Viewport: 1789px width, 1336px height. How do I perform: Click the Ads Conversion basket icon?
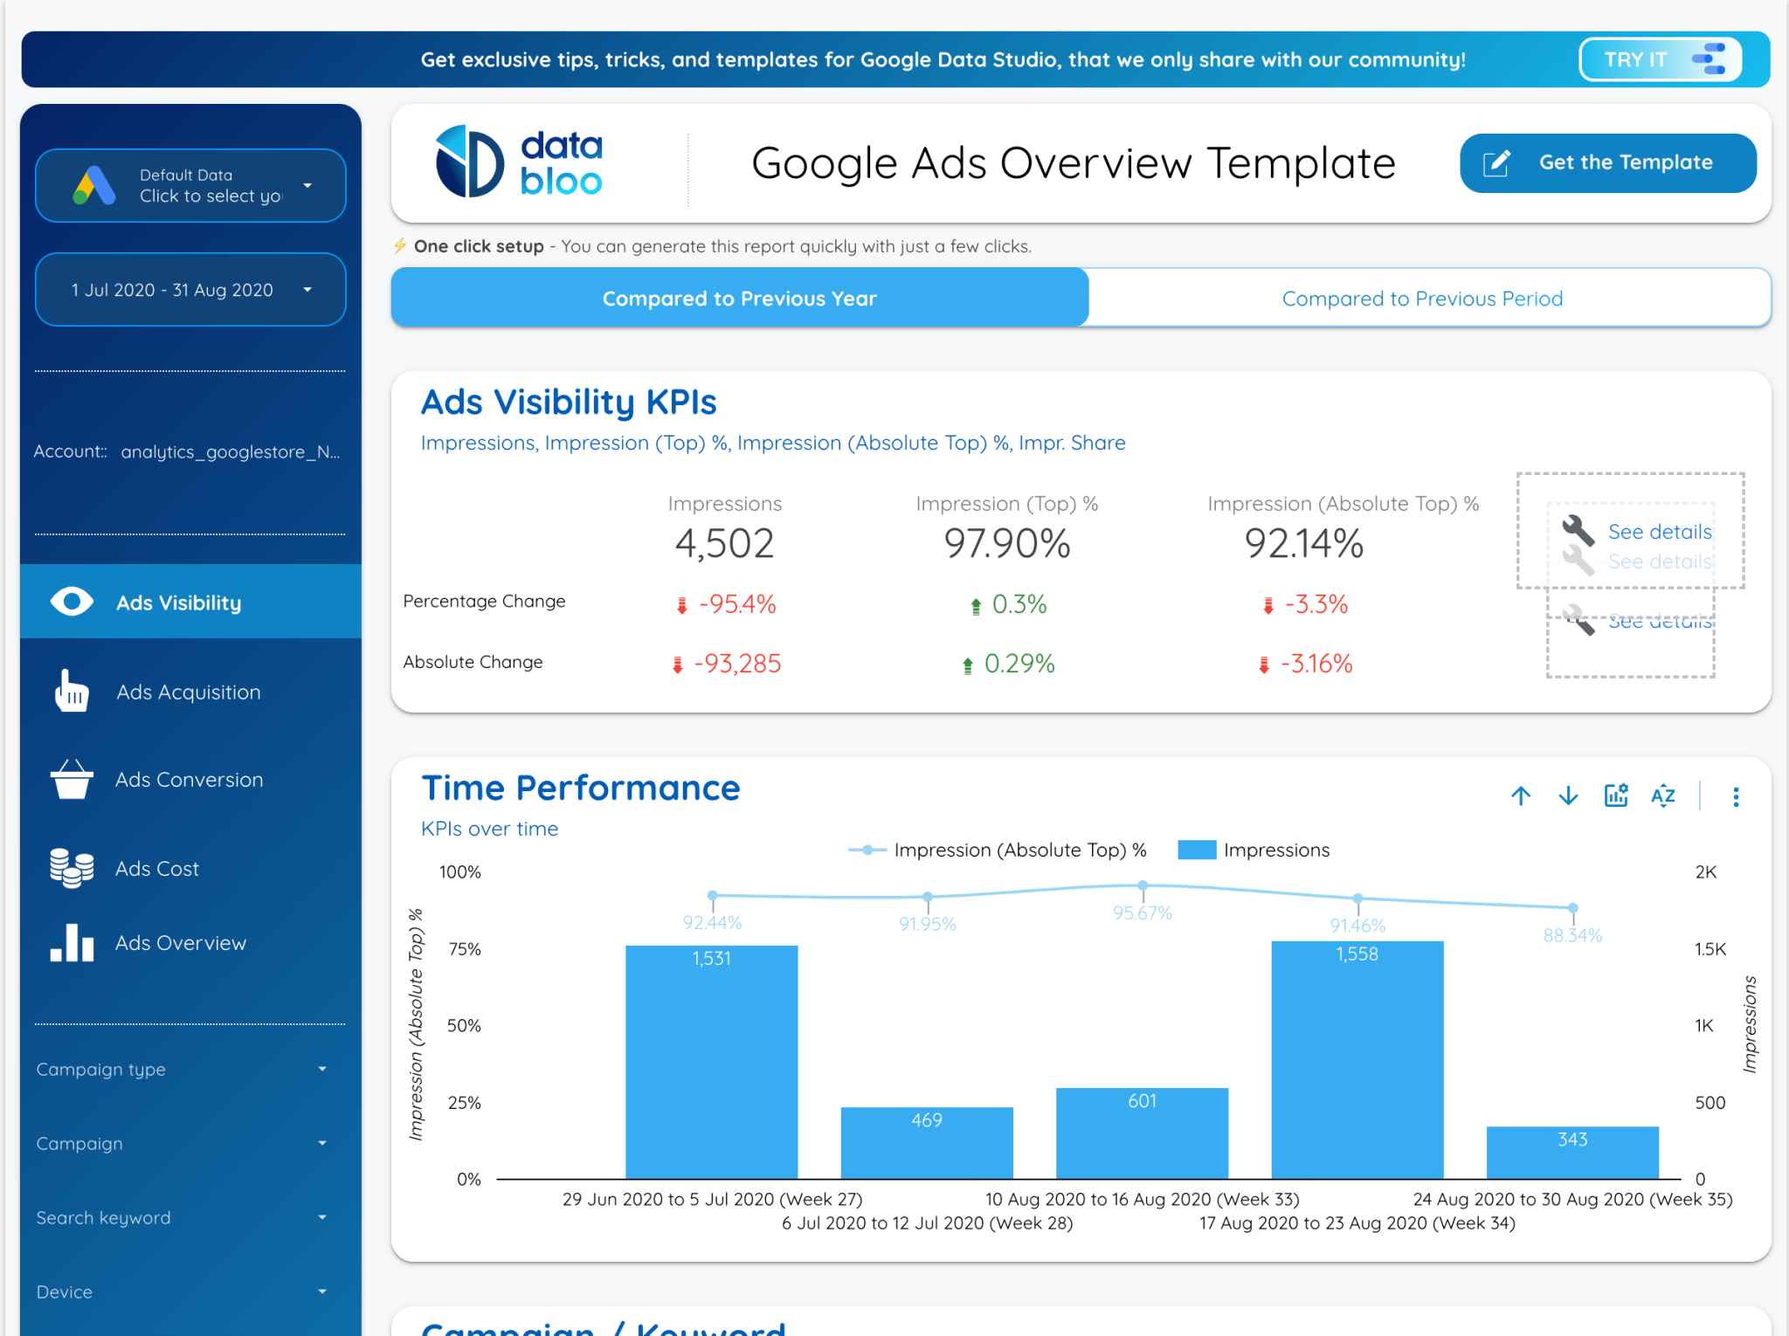[72, 780]
